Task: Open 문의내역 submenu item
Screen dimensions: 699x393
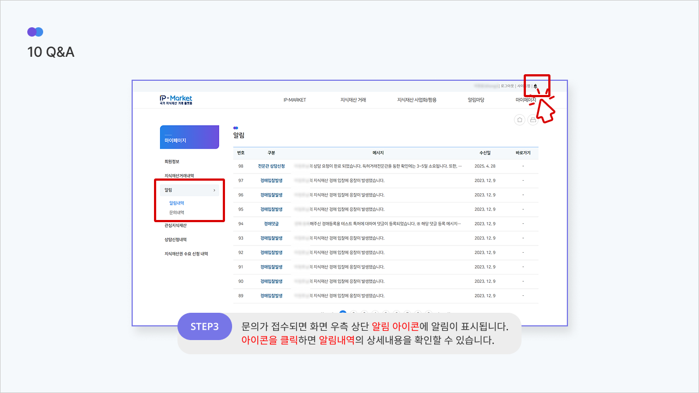Action: coord(176,212)
